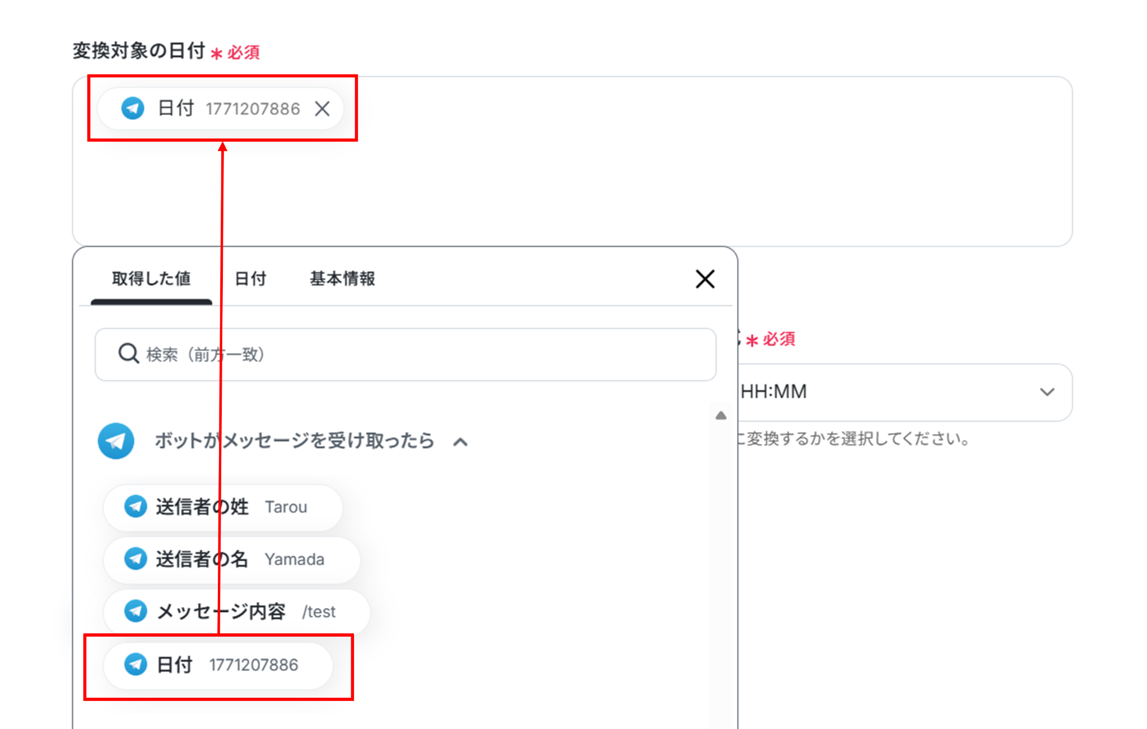
Task: Click the Telegram icon on the 日付 list chip
Action: click(136, 665)
